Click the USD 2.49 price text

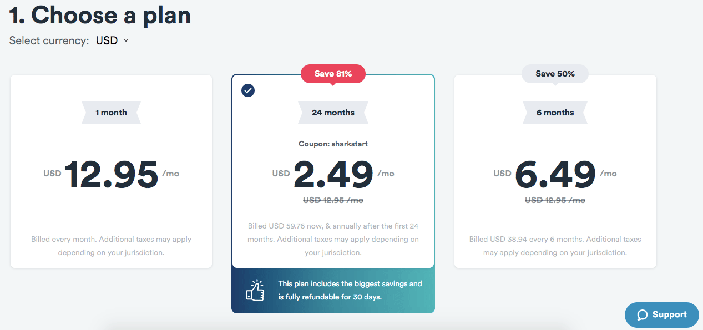point(333,173)
